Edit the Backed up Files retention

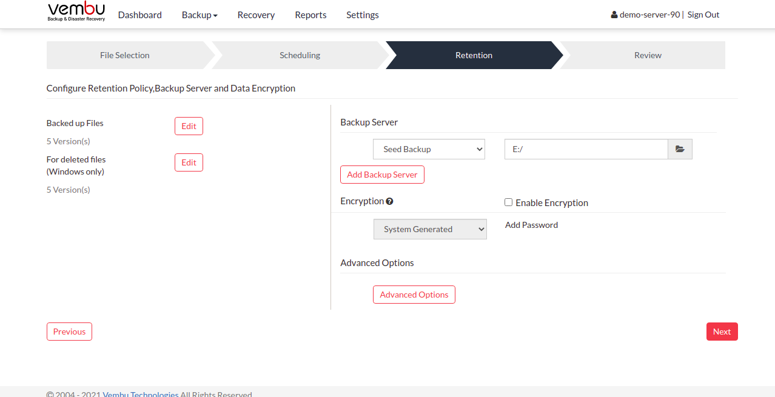(x=189, y=126)
